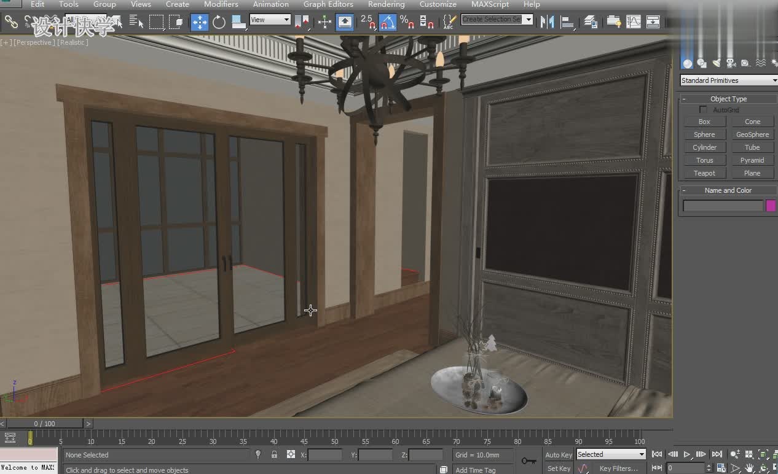Viewport: 778px width, 474px height.
Task: Collapse the Object Type rollout
Action: click(728, 99)
